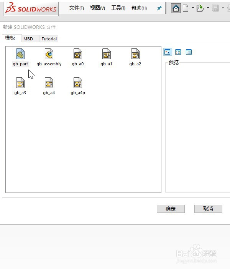Open the 工具(T) menu
Screen dimensions: 230x269
point(118,8)
